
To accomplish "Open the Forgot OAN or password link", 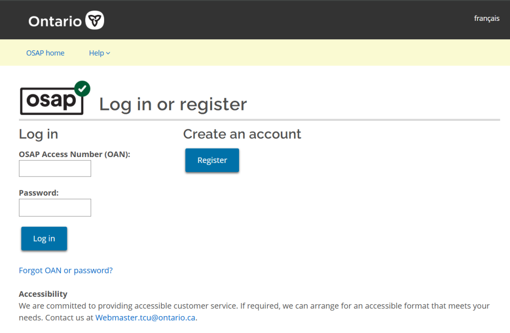I will click(65, 270).
